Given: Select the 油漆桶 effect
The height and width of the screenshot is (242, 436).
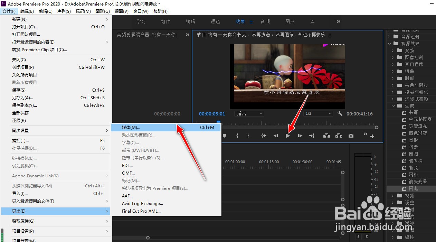Looking at the screenshot, I should point(416,161).
